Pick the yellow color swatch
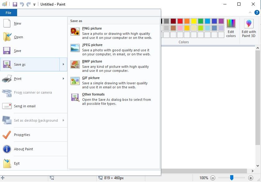 (194, 21)
